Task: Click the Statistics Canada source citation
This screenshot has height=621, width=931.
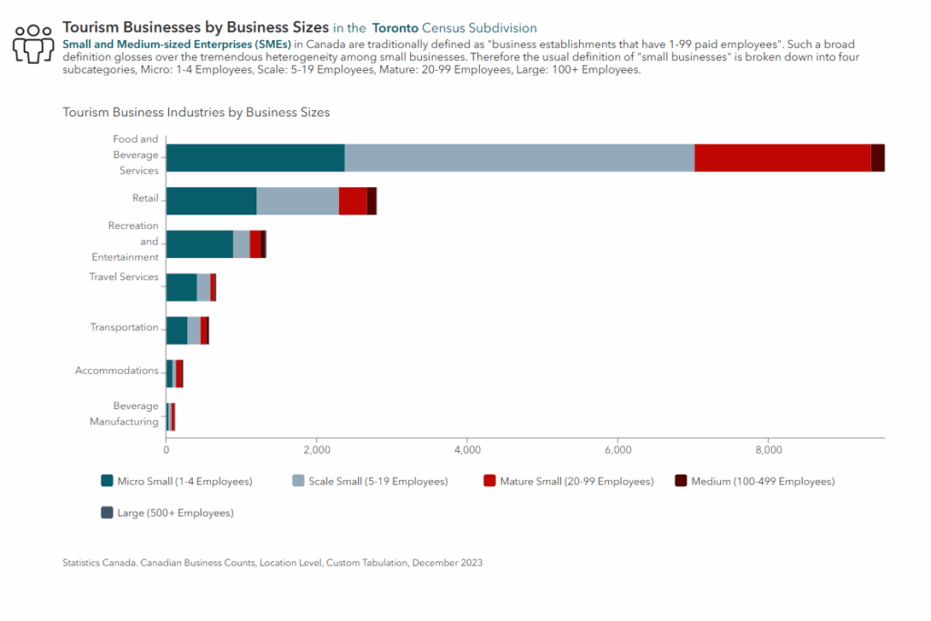Action: pyautogui.click(x=273, y=562)
